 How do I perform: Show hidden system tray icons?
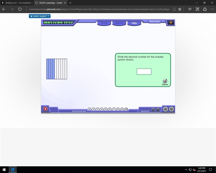tap(186, 170)
